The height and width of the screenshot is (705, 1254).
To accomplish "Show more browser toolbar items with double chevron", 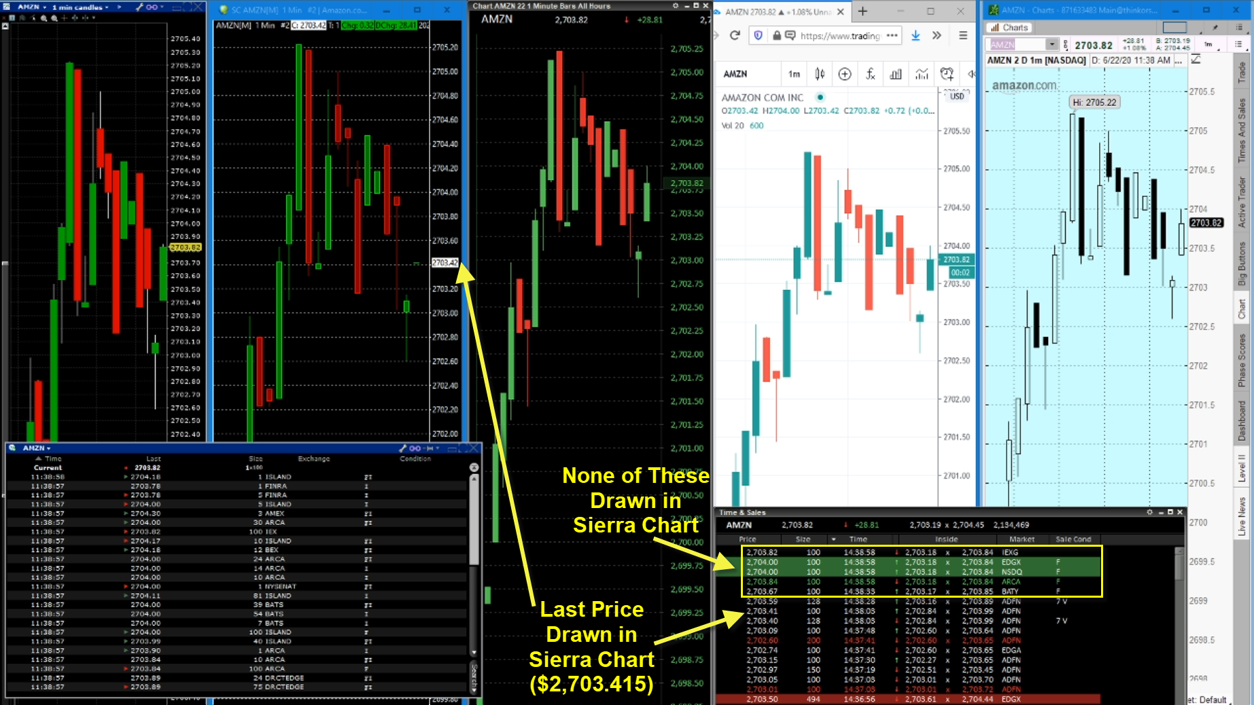I will pyautogui.click(x=937, y=35).
